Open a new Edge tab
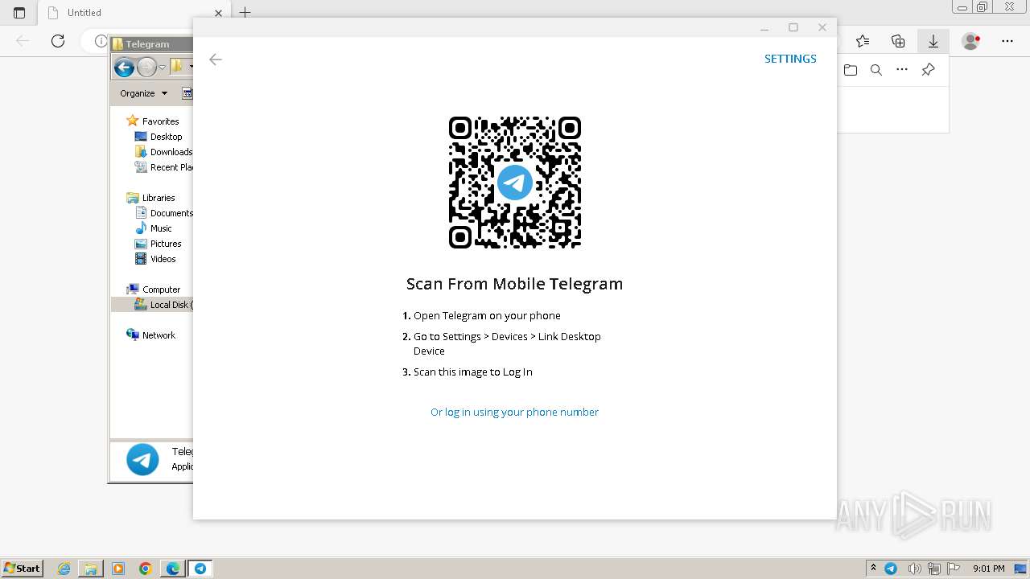1030x579 pixels. pyautogui.click(x=245, y=12)
